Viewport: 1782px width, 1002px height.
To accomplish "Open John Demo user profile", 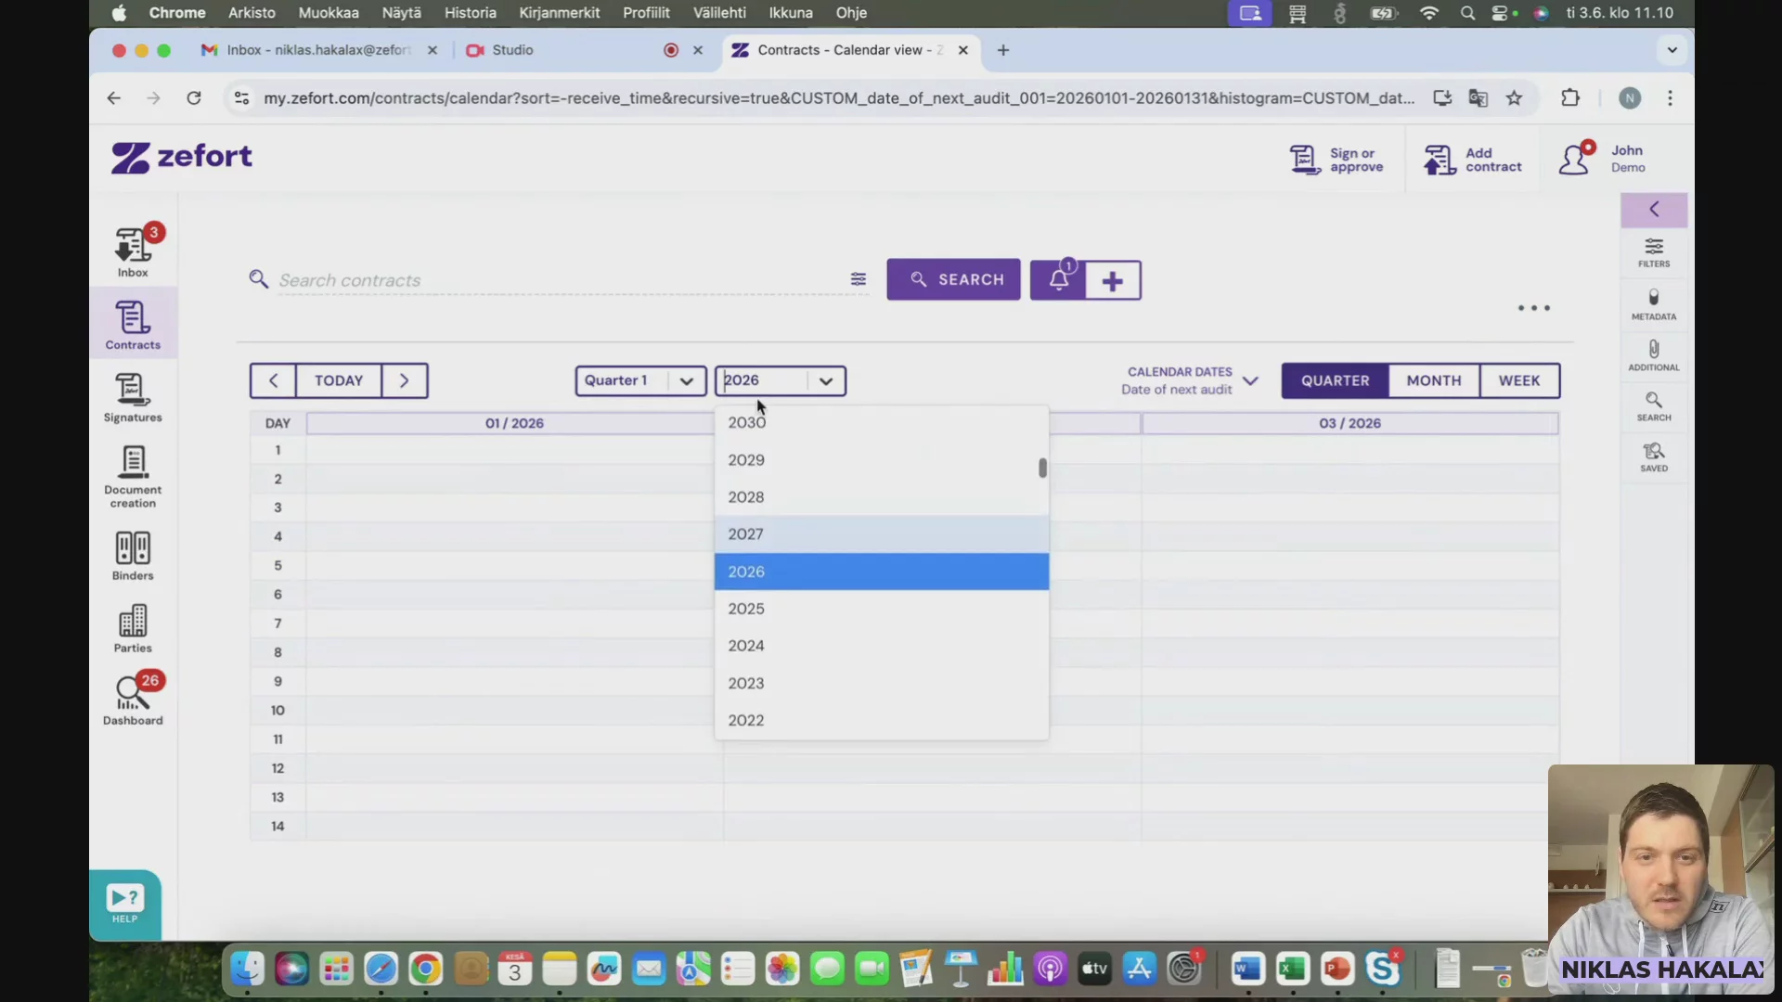I will pos(1603,159).
